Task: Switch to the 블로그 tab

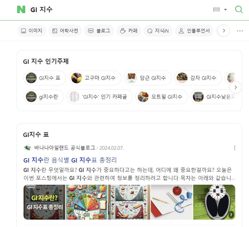Action: 99,31
